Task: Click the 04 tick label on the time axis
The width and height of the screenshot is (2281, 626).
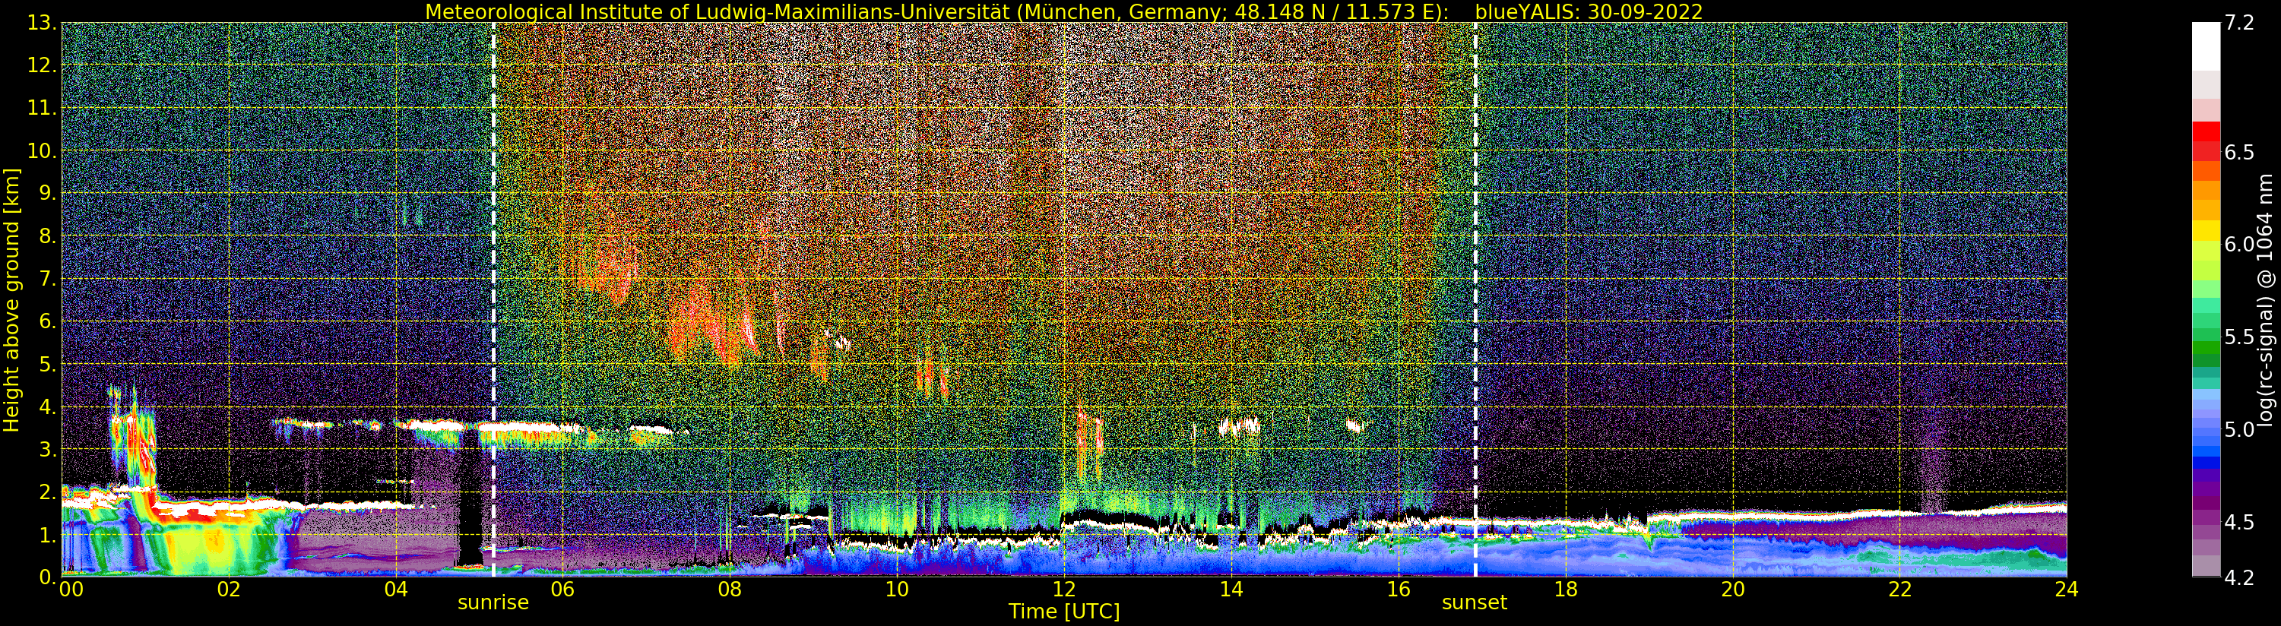Action: (x=396, y=590)
